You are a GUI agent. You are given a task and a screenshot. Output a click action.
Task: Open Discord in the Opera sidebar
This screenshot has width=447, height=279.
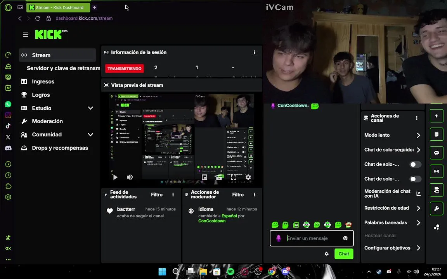[x=8, y=148]
